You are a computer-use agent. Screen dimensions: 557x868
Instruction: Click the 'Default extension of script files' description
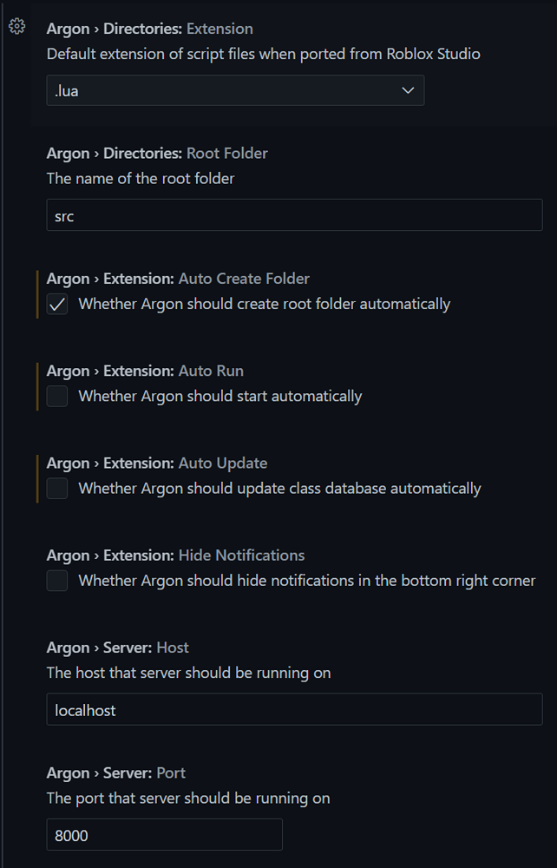pos(263,54)
